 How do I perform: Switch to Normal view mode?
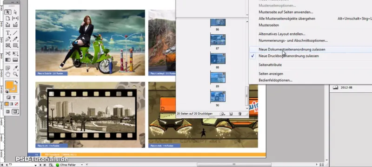tap(8, 111)
